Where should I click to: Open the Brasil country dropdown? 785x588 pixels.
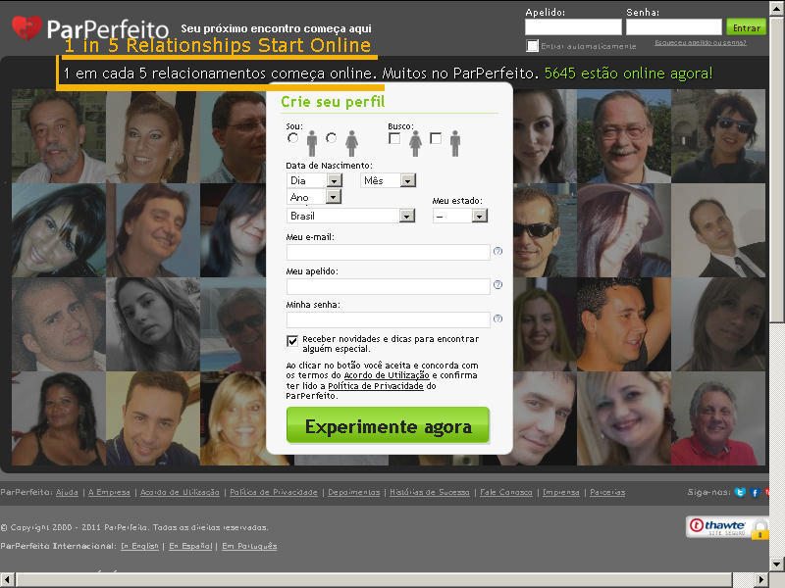(351, 216)
